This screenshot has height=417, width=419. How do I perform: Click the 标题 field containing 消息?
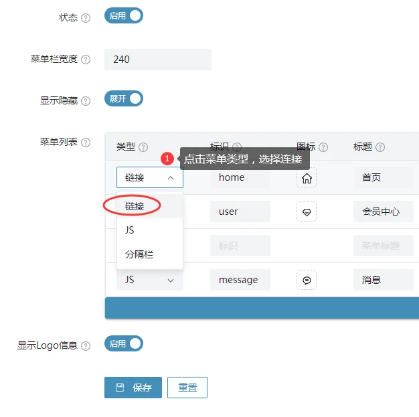coord(384,280)
